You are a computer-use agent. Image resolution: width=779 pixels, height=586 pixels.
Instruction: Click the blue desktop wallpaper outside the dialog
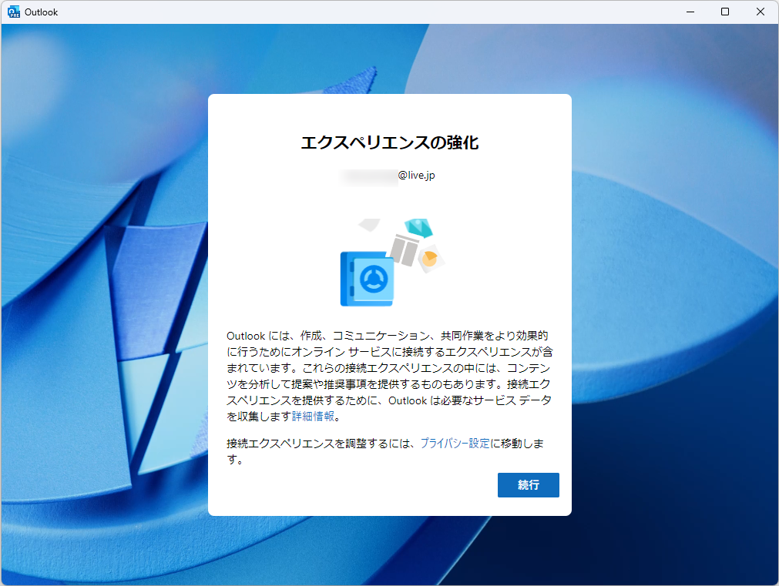(100, 308)
